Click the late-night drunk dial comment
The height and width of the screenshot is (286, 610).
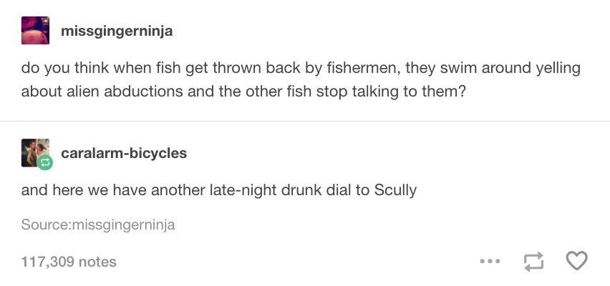tap(218, 190)
